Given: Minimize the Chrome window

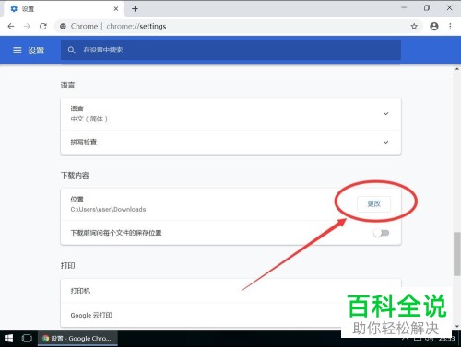Looking at the screenshot, I should point(404,8).
